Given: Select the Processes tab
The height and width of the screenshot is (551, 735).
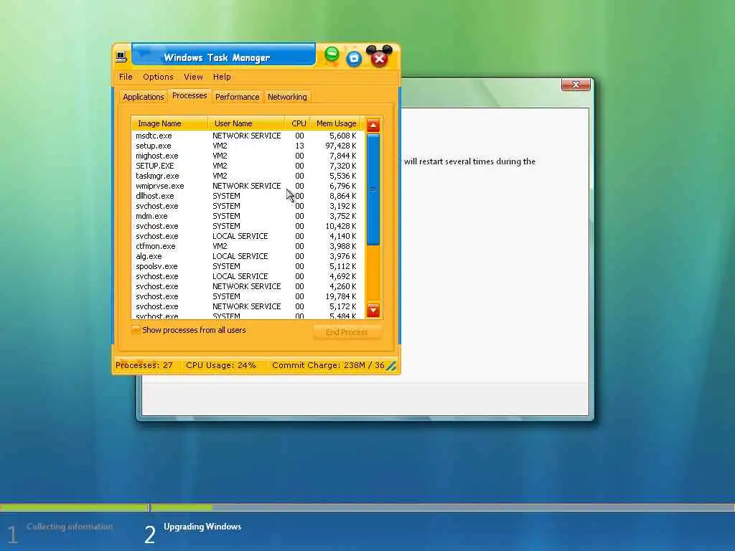Looking at the screenshot, I should tap(189, 95).
